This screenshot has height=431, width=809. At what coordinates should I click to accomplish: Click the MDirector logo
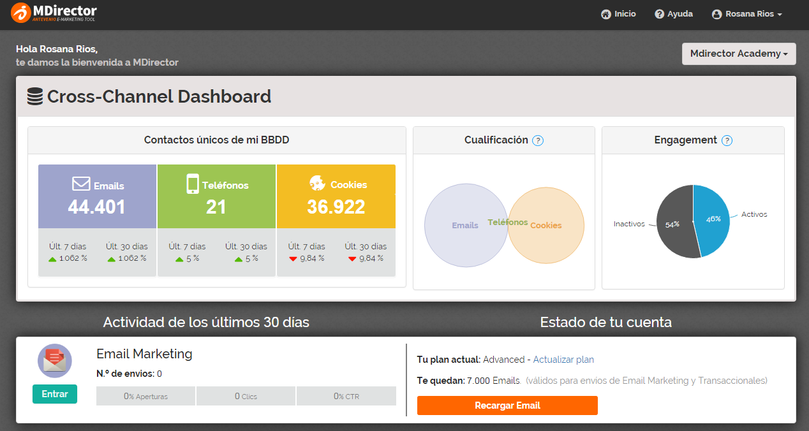coord(54,12)
